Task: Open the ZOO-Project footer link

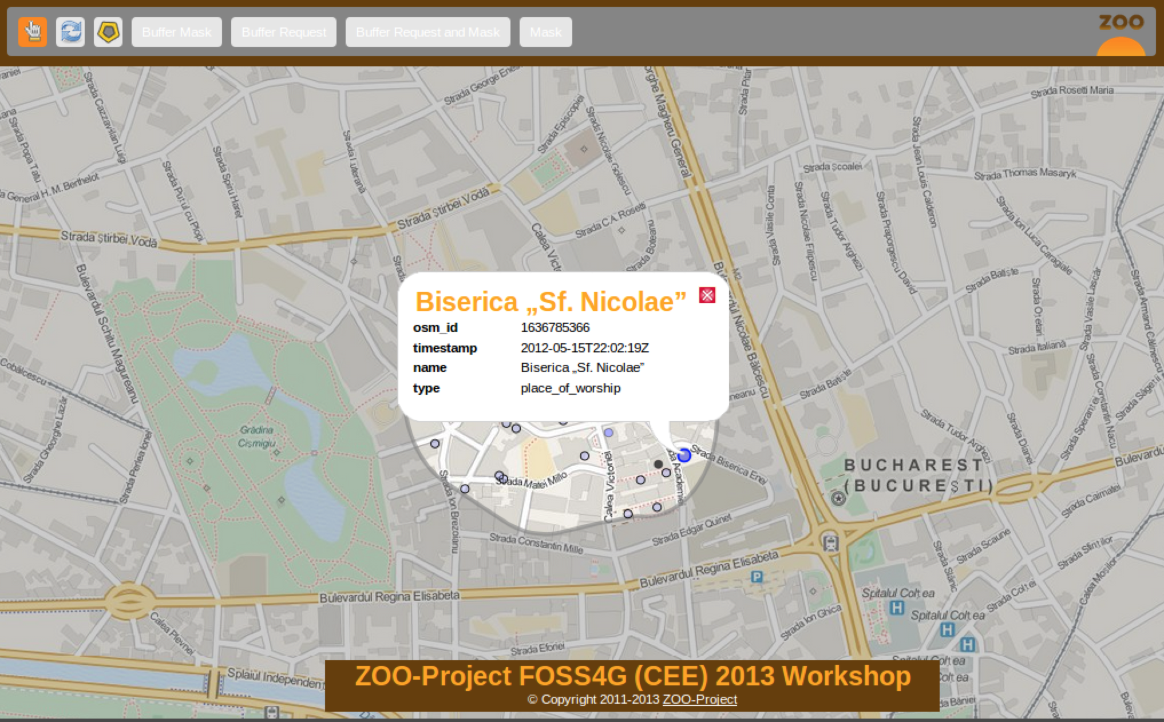Action: pos(699,699)
